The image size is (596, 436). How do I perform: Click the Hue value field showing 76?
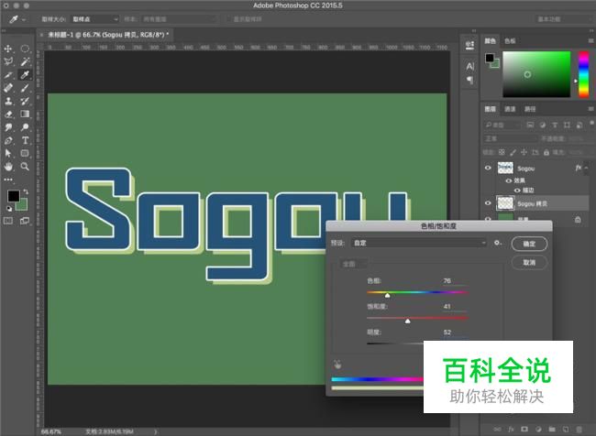[x=455, y=281]
